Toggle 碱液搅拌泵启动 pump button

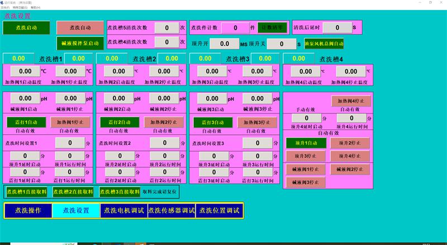[80, 43]
